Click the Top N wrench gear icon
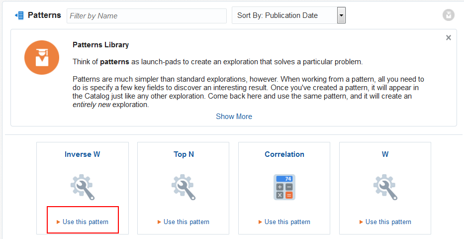 pos(184,187)
